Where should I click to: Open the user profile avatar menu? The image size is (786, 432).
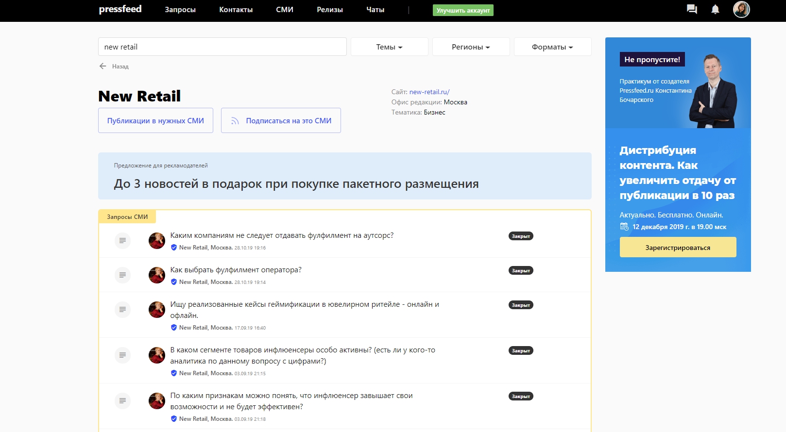pyautogui.click(x=741, y=9)
